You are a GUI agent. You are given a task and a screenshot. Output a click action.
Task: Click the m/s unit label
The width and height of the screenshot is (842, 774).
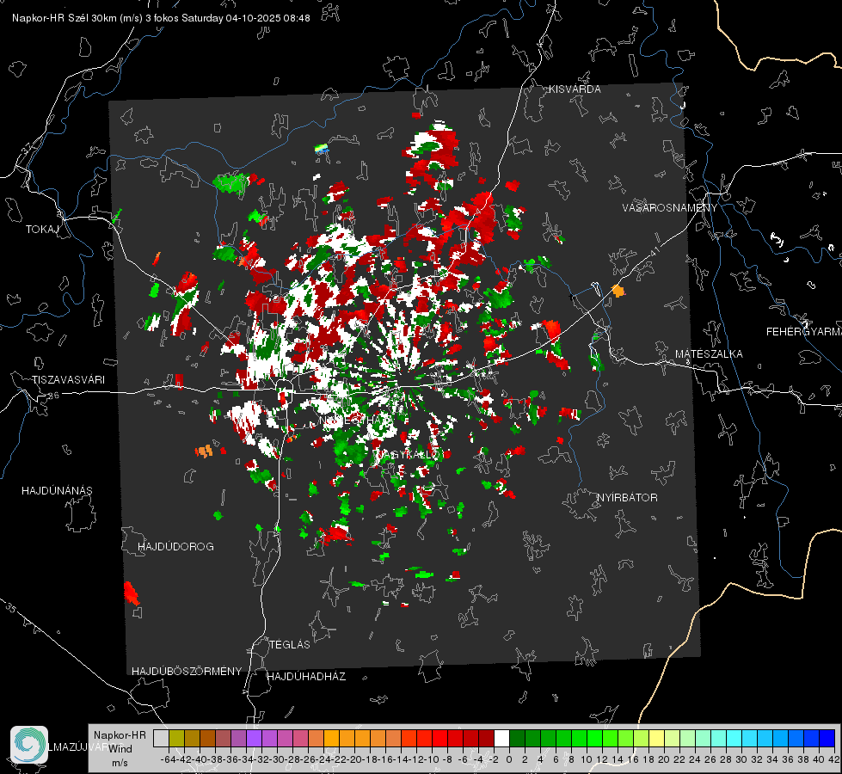click(120, 763)
